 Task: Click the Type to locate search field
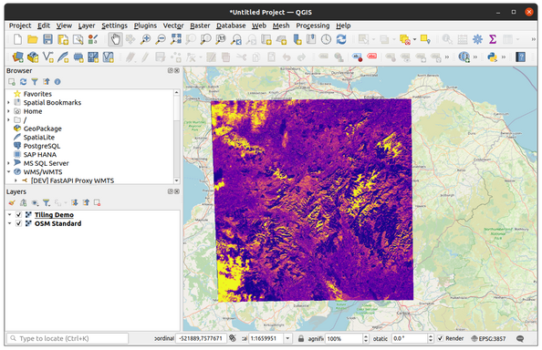pyautogui.click(x=68, y=339)
